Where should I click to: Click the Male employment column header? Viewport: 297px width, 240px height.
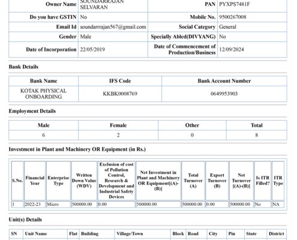coord(44,125)
